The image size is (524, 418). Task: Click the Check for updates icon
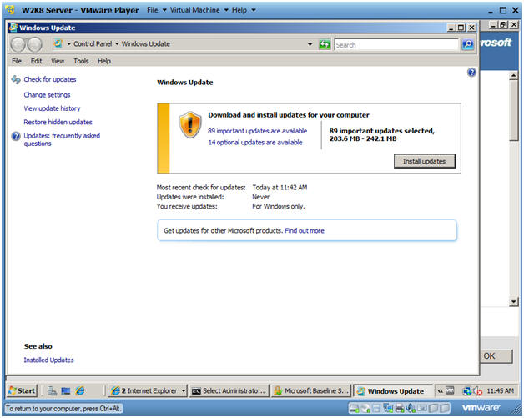(x=16, y=79)
